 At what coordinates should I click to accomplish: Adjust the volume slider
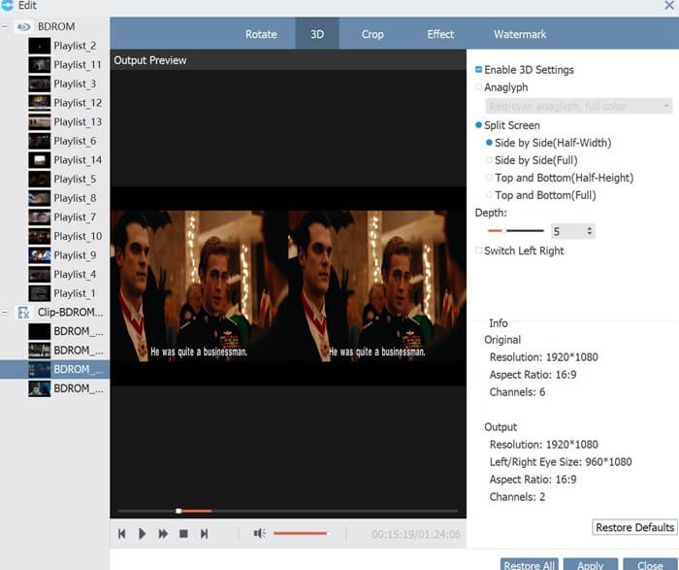coord(303,534)
